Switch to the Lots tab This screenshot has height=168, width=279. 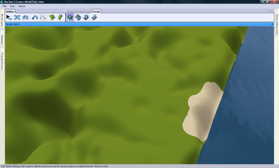88,12
